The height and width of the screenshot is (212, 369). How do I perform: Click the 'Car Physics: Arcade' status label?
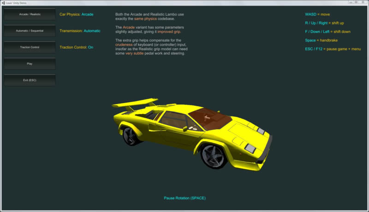[x=77, y=14]
